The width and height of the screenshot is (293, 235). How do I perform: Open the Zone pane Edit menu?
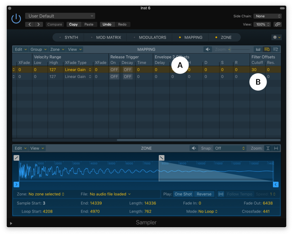[21, 148]
